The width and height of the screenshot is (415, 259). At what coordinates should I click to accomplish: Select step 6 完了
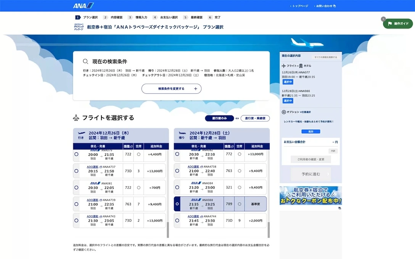[x=214, y=18]
